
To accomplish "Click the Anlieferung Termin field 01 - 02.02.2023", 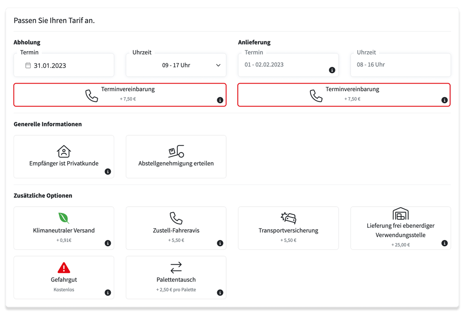I will (288, 65).
